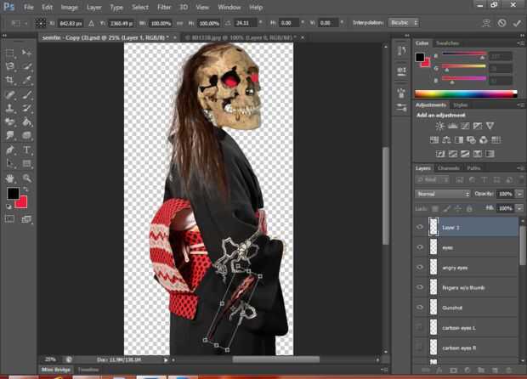Switch to the Swatches tab
Viewport: 527px width, 379px height.
446,43
